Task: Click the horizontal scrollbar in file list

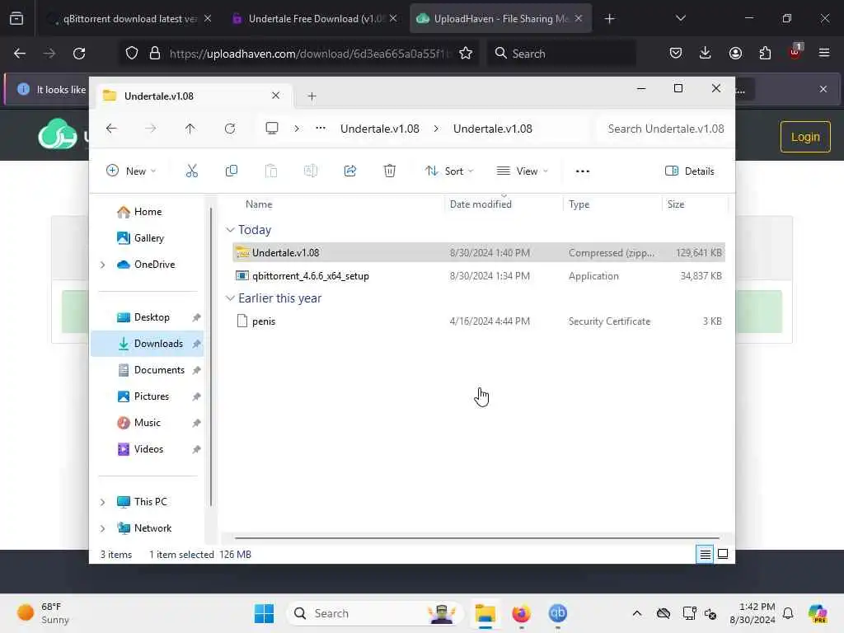Action: tap(477, 537)
